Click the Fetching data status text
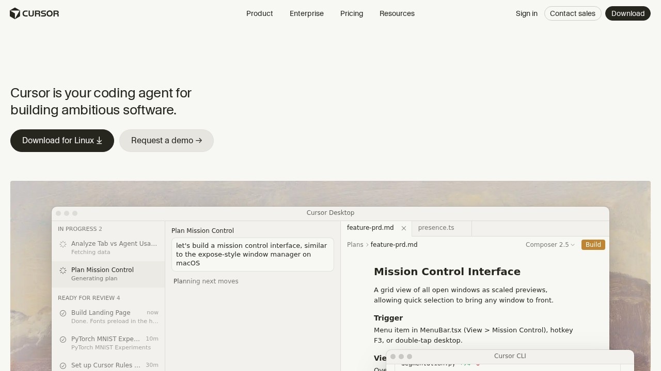This screenshot has width=661, height=371. (90, 252)
